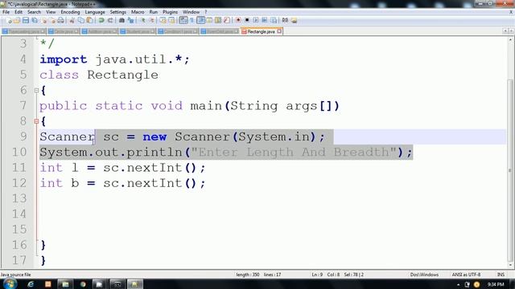Image resolution: width=515 pixels, height=289 pixels.
Task: Click the Print toolbar icon
Action: coord(61,20)
